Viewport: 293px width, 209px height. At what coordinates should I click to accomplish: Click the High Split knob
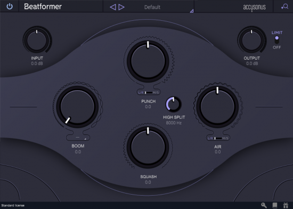click(x=174, y=104)
